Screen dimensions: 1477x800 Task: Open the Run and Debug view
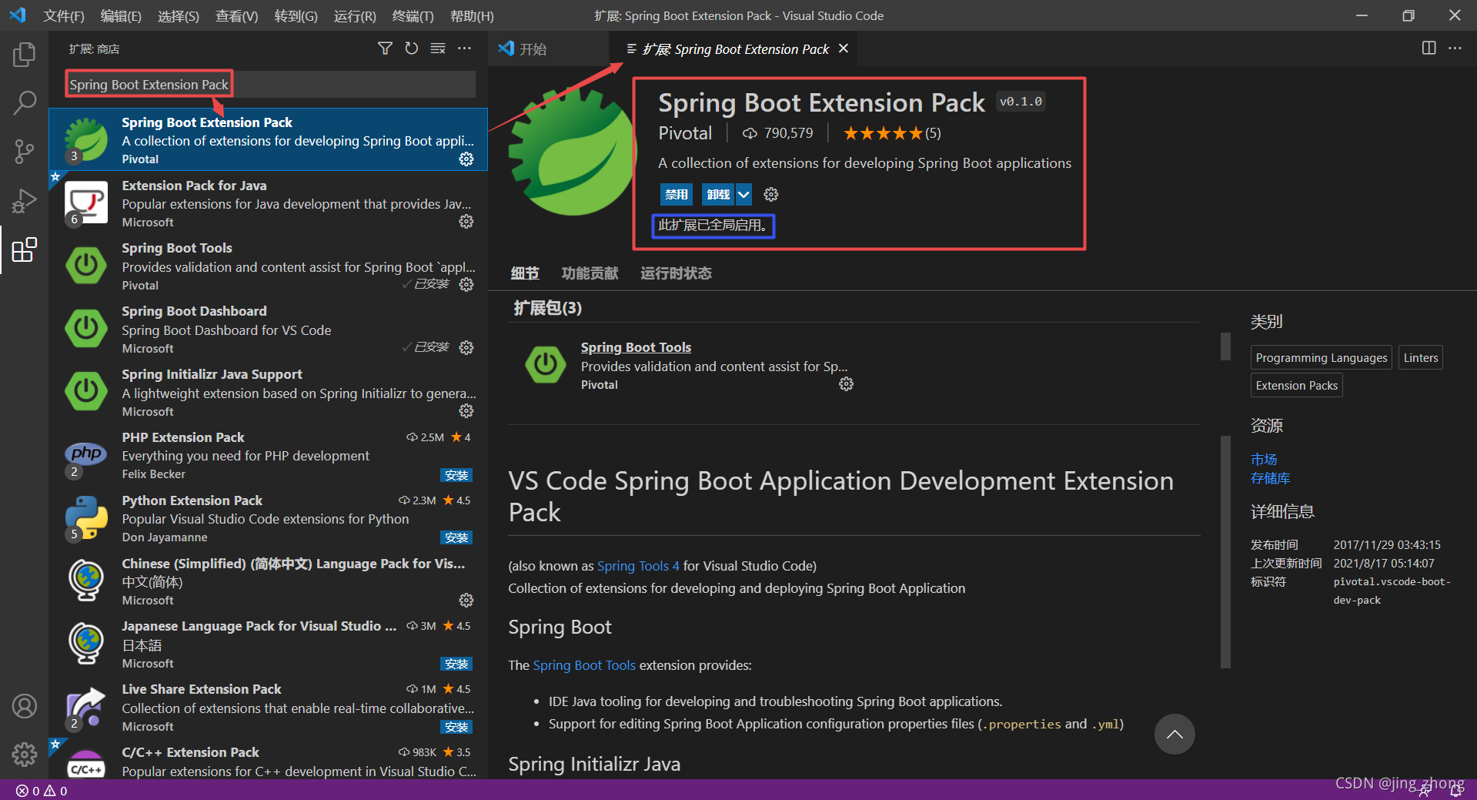[25, 201]
